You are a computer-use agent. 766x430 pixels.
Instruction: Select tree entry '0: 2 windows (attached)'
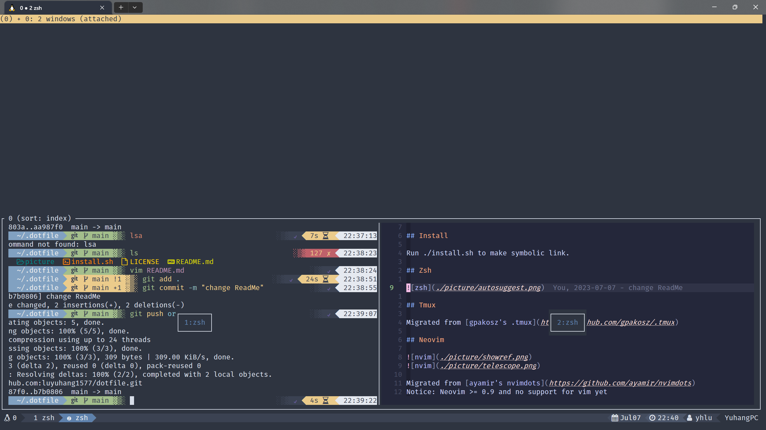(x=73, y=19)
